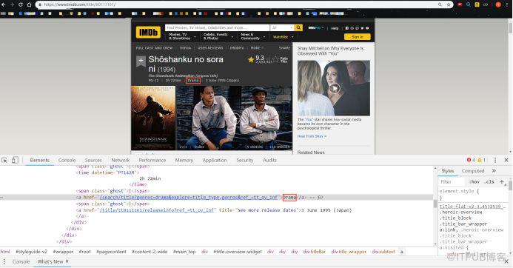The image size is (513, 268).
Task: Click the Drama genre link
Action: coord(193,80)
